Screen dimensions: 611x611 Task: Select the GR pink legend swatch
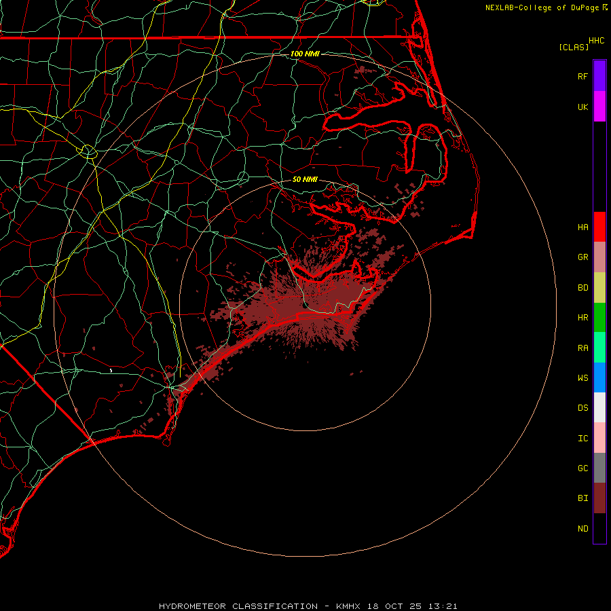(x=599, y=257)
